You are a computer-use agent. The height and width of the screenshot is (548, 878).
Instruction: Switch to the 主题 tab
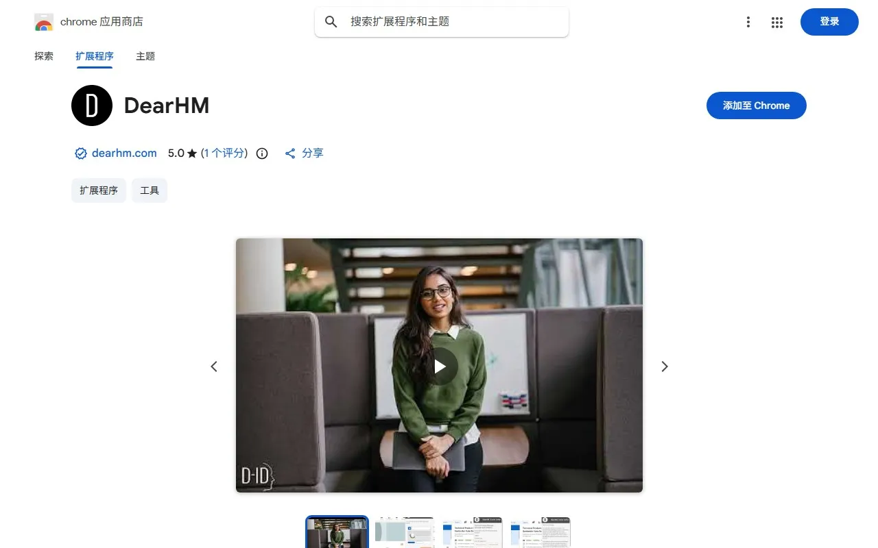coord(145,56)
